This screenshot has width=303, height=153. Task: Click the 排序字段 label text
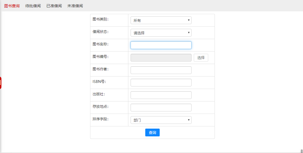[x=100, y=119]
